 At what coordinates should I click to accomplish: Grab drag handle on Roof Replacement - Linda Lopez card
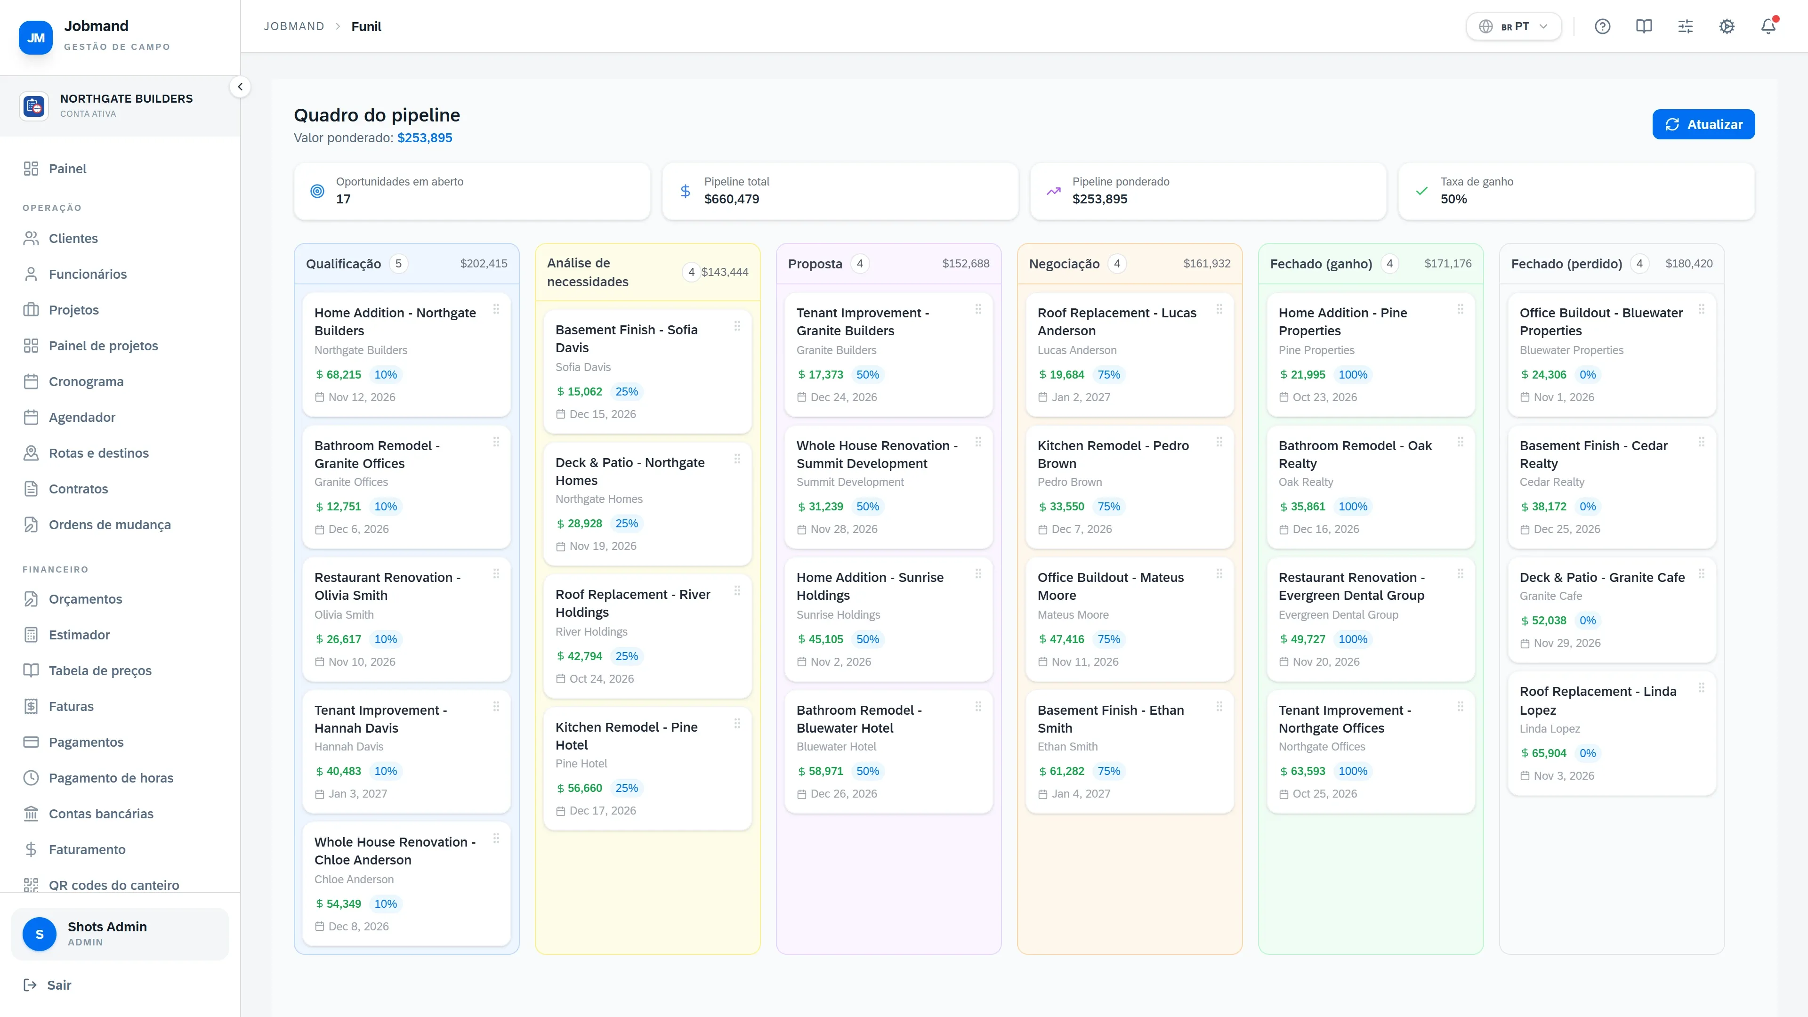click(x=1701, y=688)
